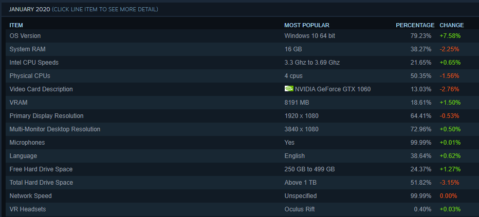This screenshot has height=217, width=479.
Task: Click the +7.58% change value
Action: [x=450, y=36]
